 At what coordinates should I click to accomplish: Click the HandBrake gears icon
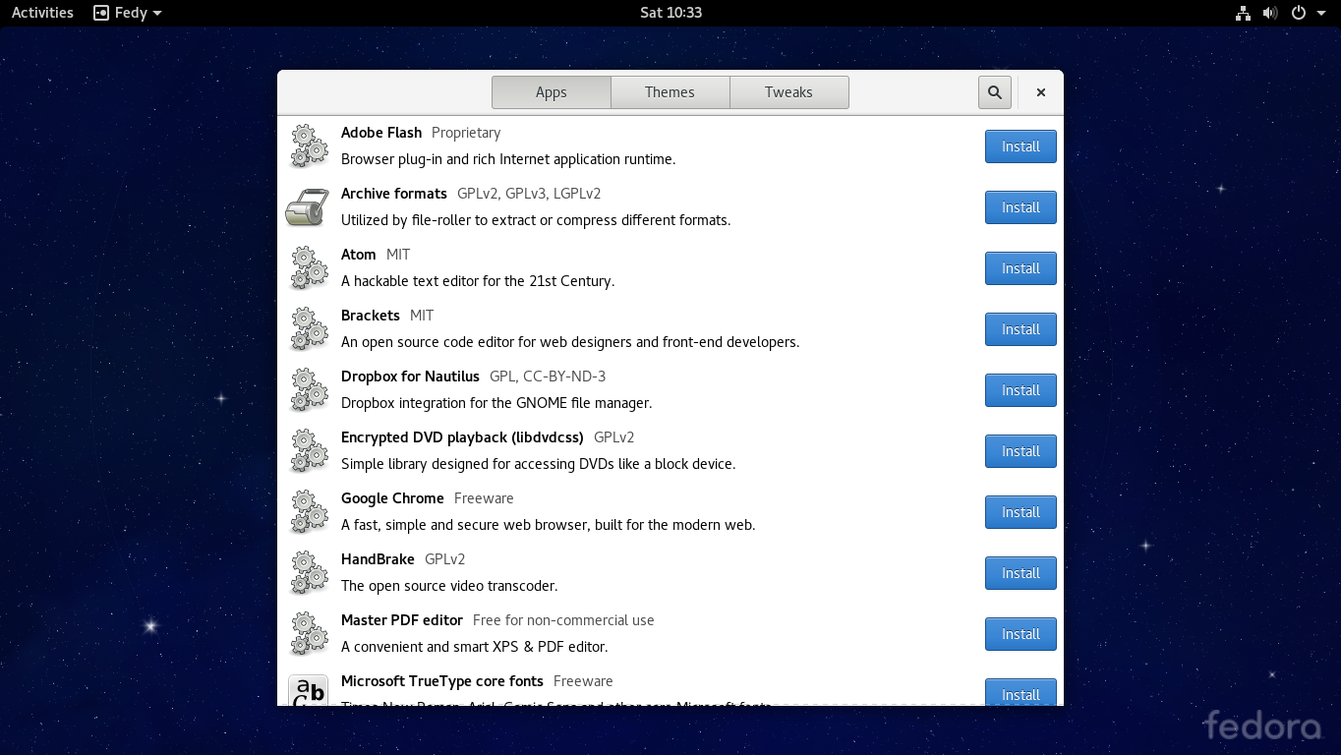click(x=309, y=573)
